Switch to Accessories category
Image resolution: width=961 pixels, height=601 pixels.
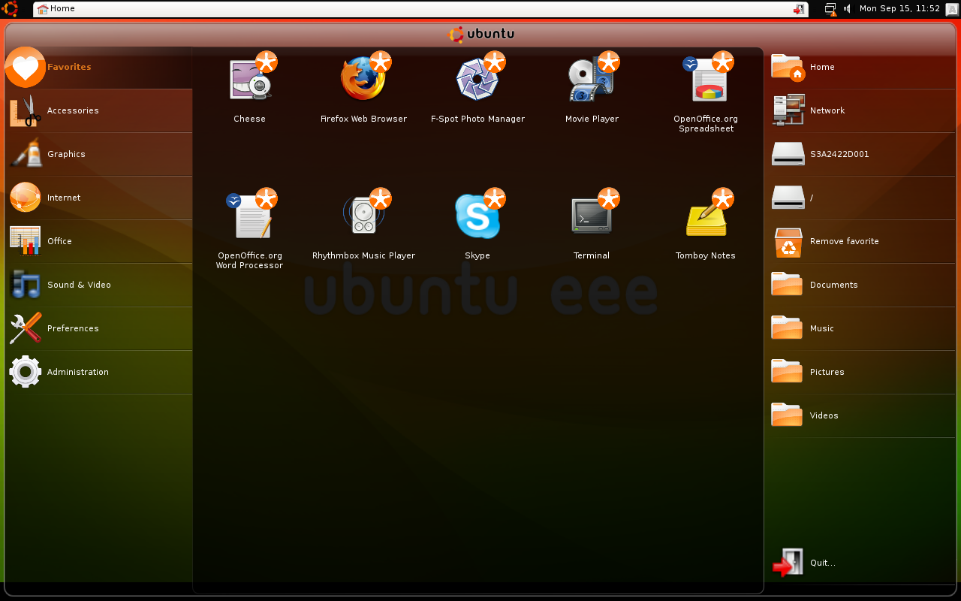(x=99, y=111)
